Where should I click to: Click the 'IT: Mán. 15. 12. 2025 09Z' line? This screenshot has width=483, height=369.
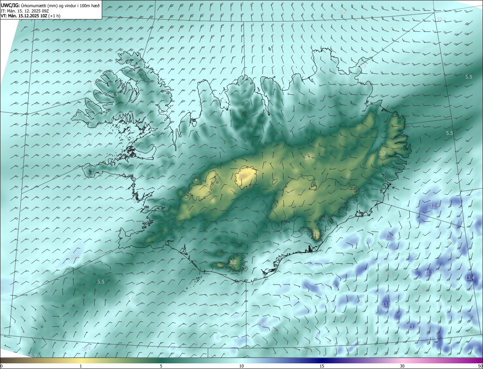26,11
